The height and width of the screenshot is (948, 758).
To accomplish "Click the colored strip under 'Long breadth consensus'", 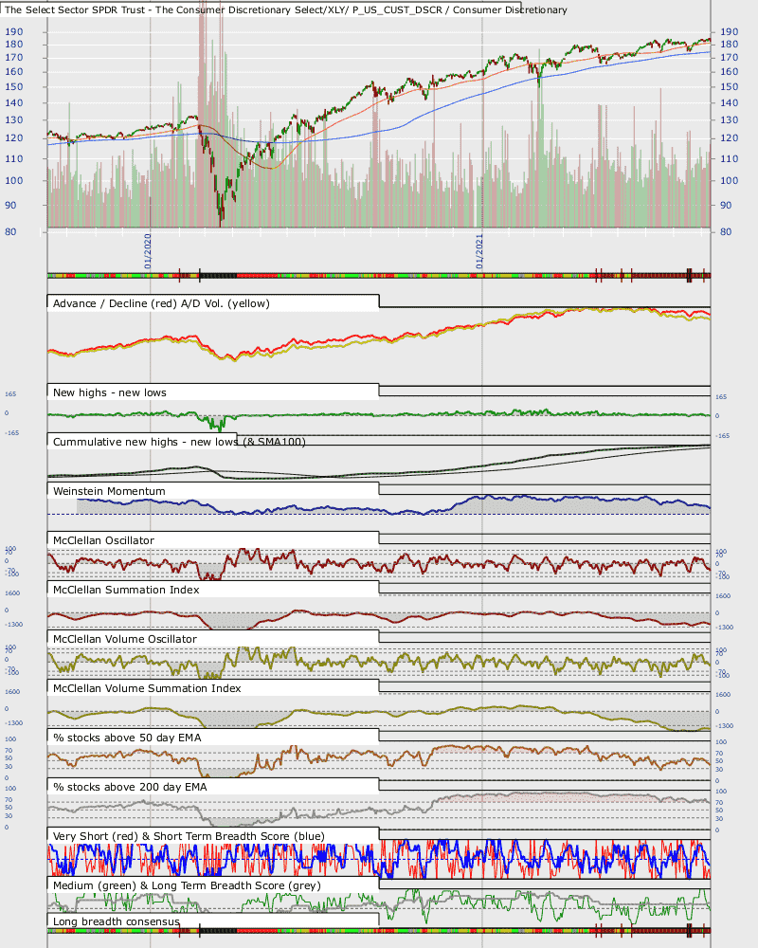I will 379,931.
